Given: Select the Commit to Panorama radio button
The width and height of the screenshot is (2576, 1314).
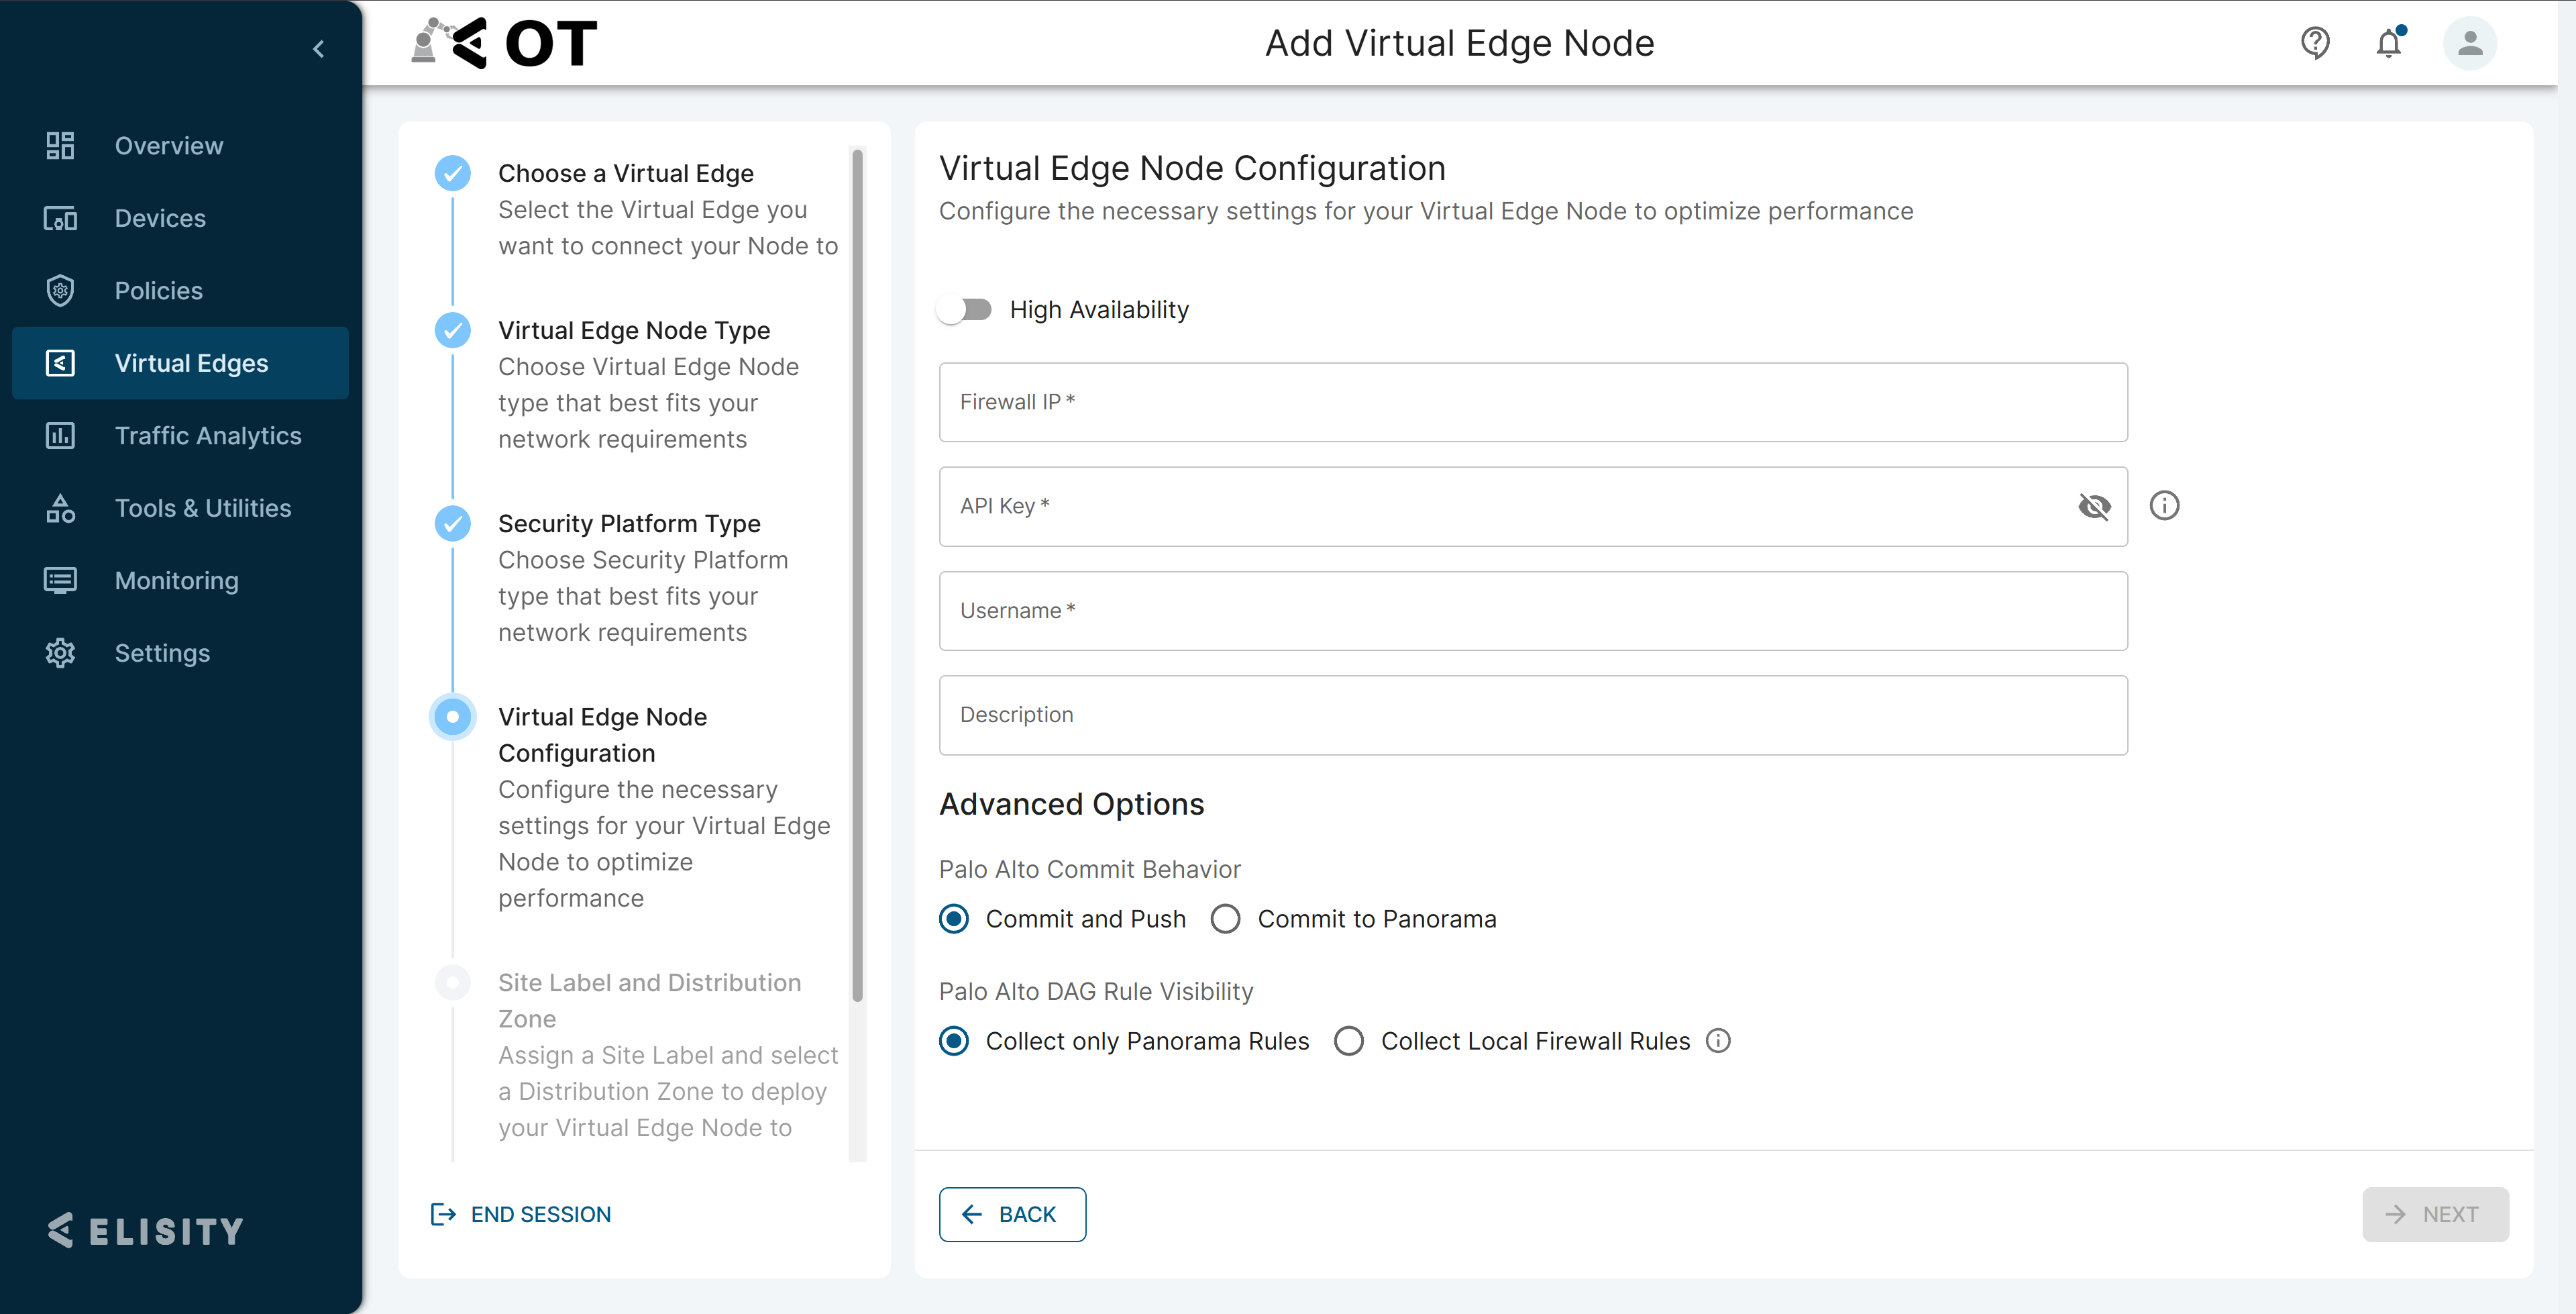Looking at the screenshot, I should pyautogui.click(x=1225, y=919).
